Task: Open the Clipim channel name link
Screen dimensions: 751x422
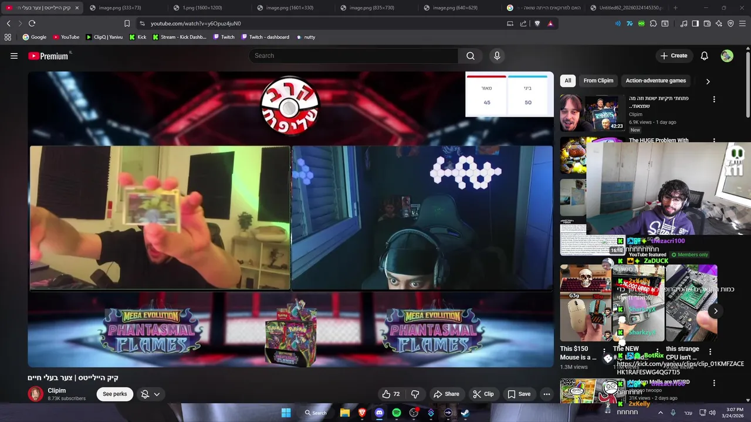Action: (57, 390)
